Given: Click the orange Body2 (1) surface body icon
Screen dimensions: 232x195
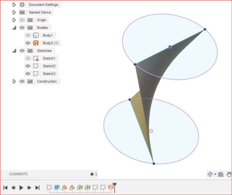Looking at the screenshot, I should coord(36,43).
